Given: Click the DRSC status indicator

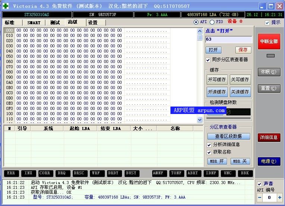Looking at the screenshot, I should click(80, 173).
